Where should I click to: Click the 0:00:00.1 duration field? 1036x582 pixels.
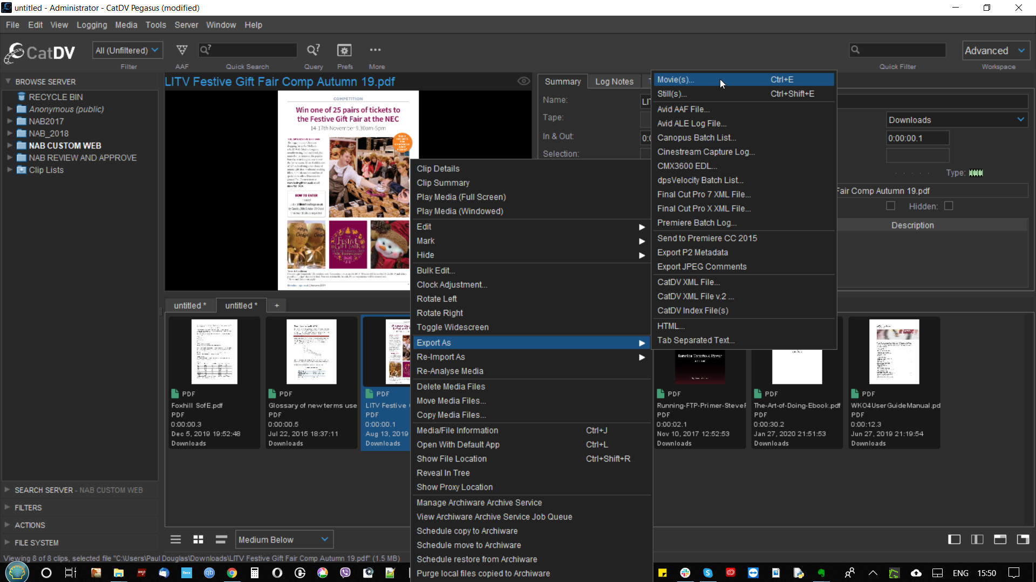pyautogui.click(x=917, y=138)
